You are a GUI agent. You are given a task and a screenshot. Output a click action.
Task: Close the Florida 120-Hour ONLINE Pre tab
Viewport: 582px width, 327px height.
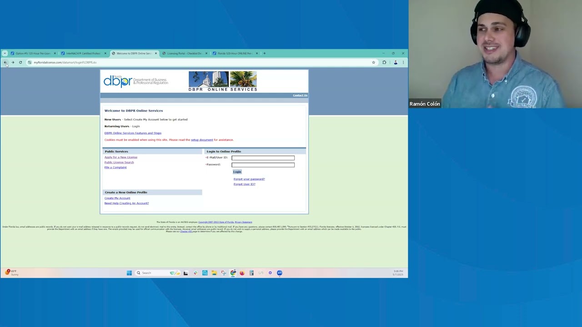[256, 53]
